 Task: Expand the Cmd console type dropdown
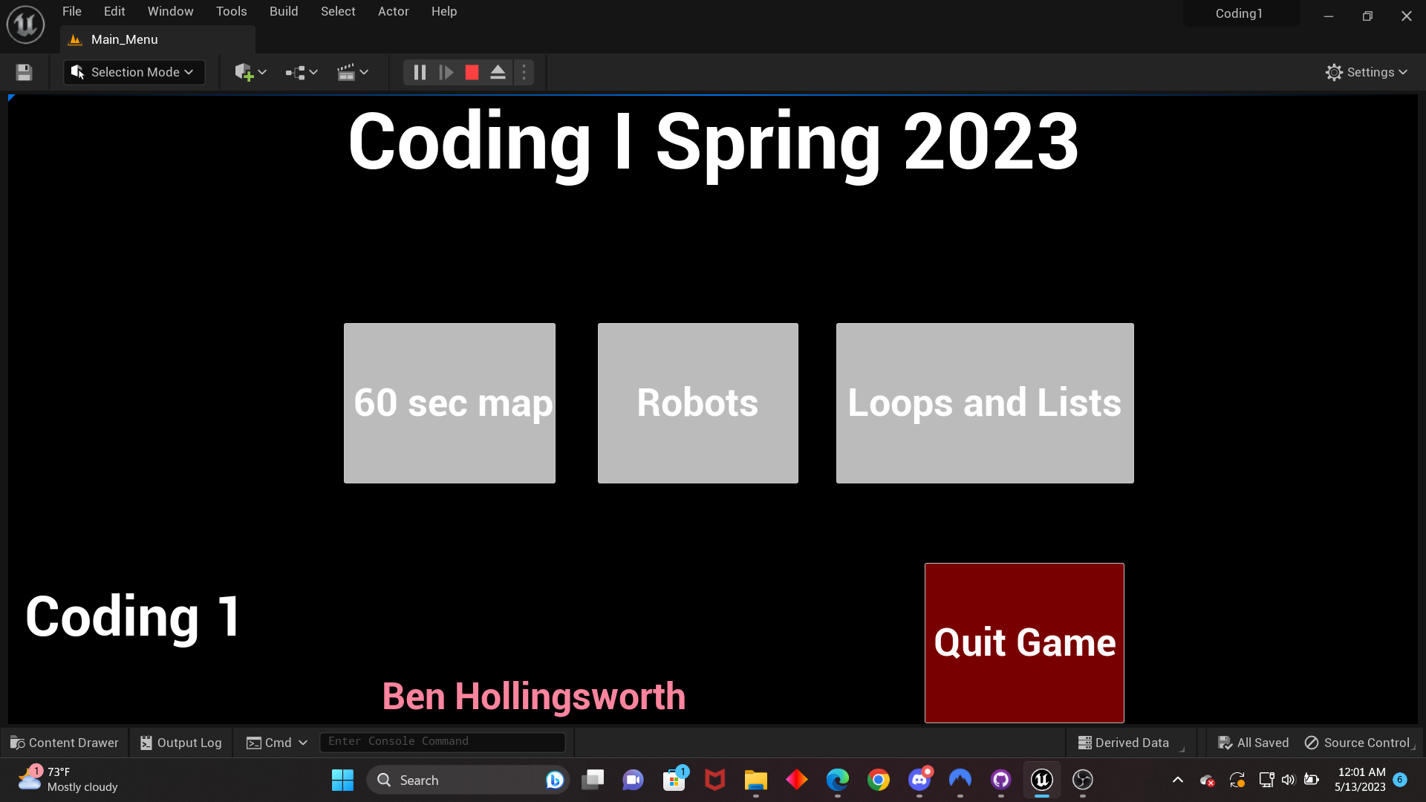click(302, 742)
